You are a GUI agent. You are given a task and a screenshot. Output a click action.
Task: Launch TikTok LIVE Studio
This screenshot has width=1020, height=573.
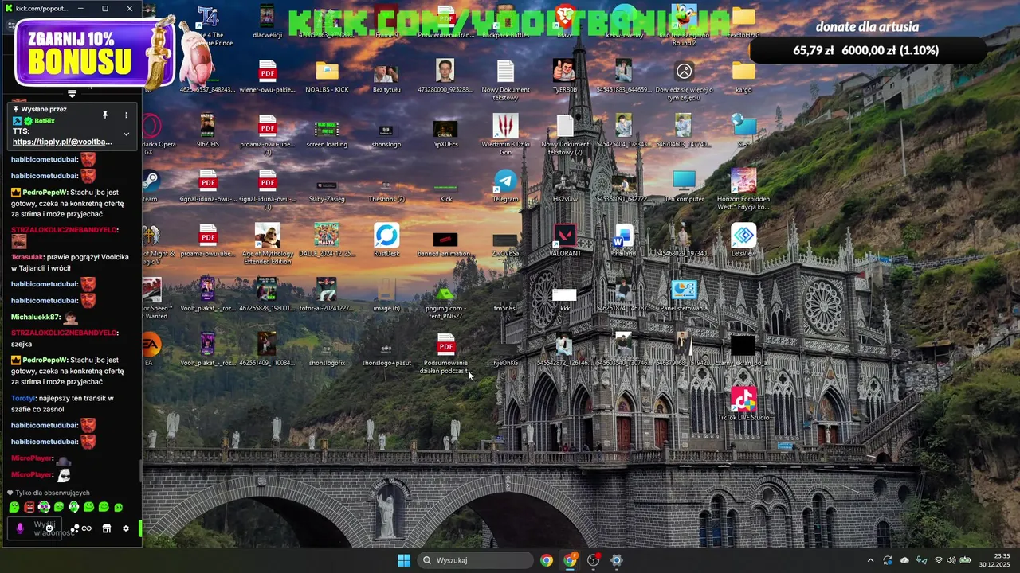(x=743, y=404)
